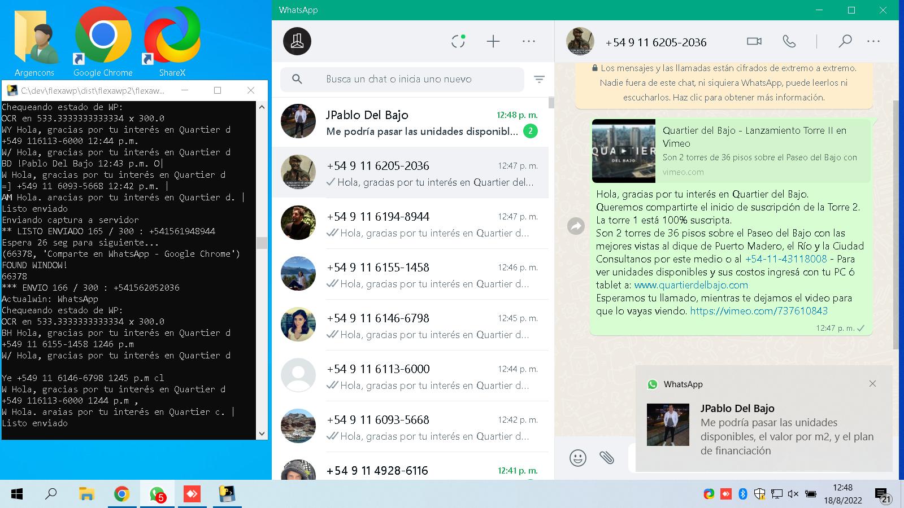Forward the Quartier del Bajo message

(x=576, y=226)
